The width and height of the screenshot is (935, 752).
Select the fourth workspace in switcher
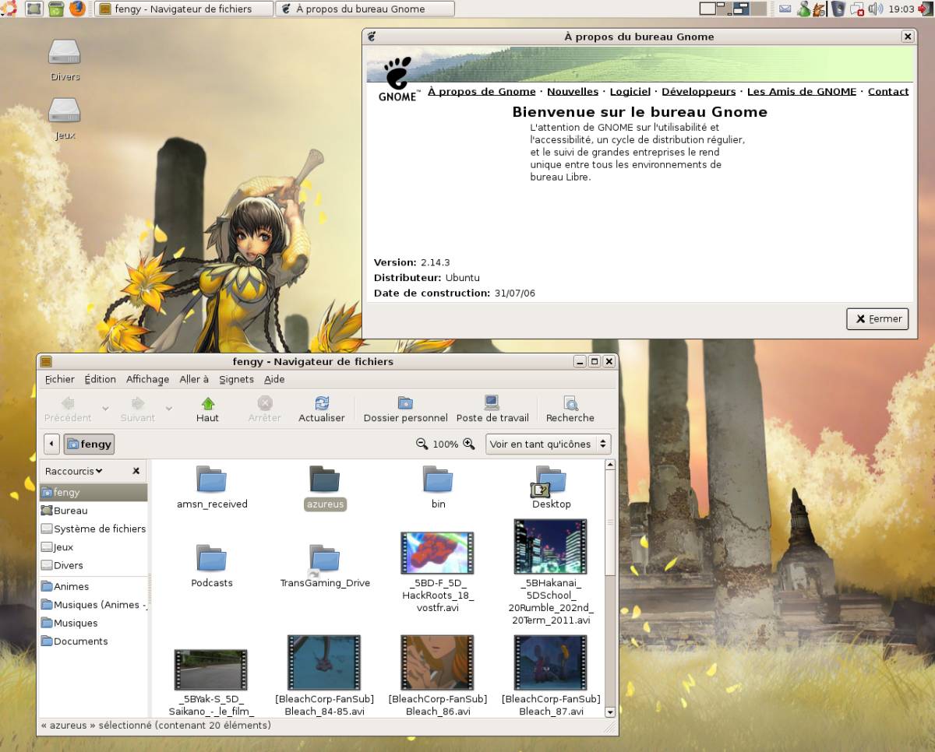pos(759,9)
